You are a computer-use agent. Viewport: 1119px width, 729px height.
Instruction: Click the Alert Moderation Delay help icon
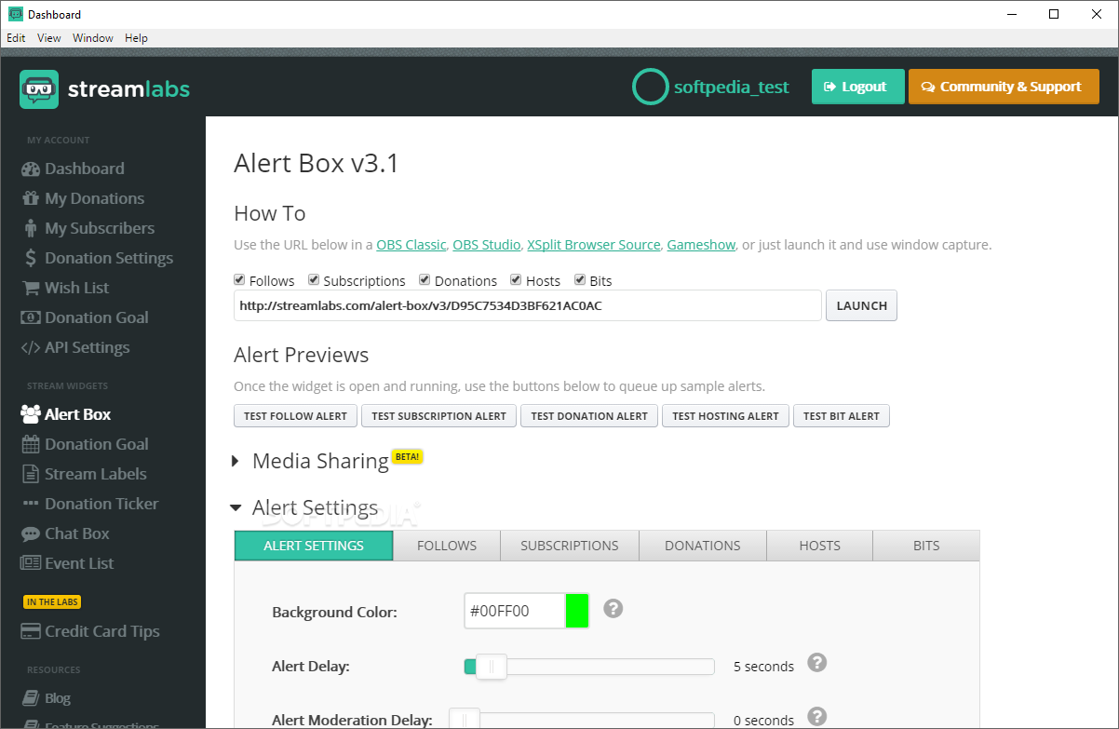point(816,717)
